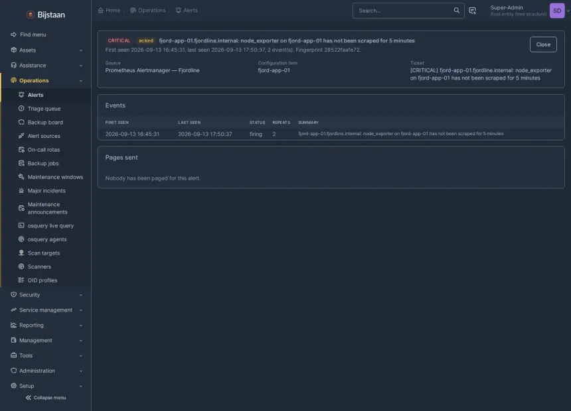Click the Triage queue icon

coord(21,109)
